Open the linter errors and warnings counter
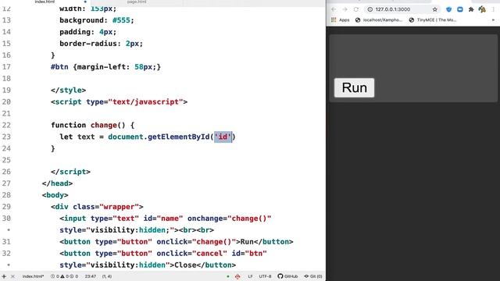 click(x=64, y=276)
